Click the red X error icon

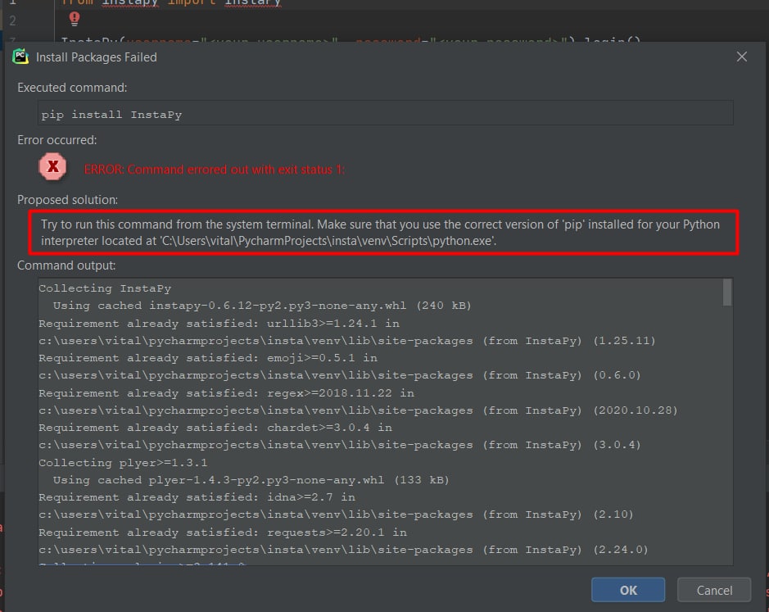tap(53, 168)
